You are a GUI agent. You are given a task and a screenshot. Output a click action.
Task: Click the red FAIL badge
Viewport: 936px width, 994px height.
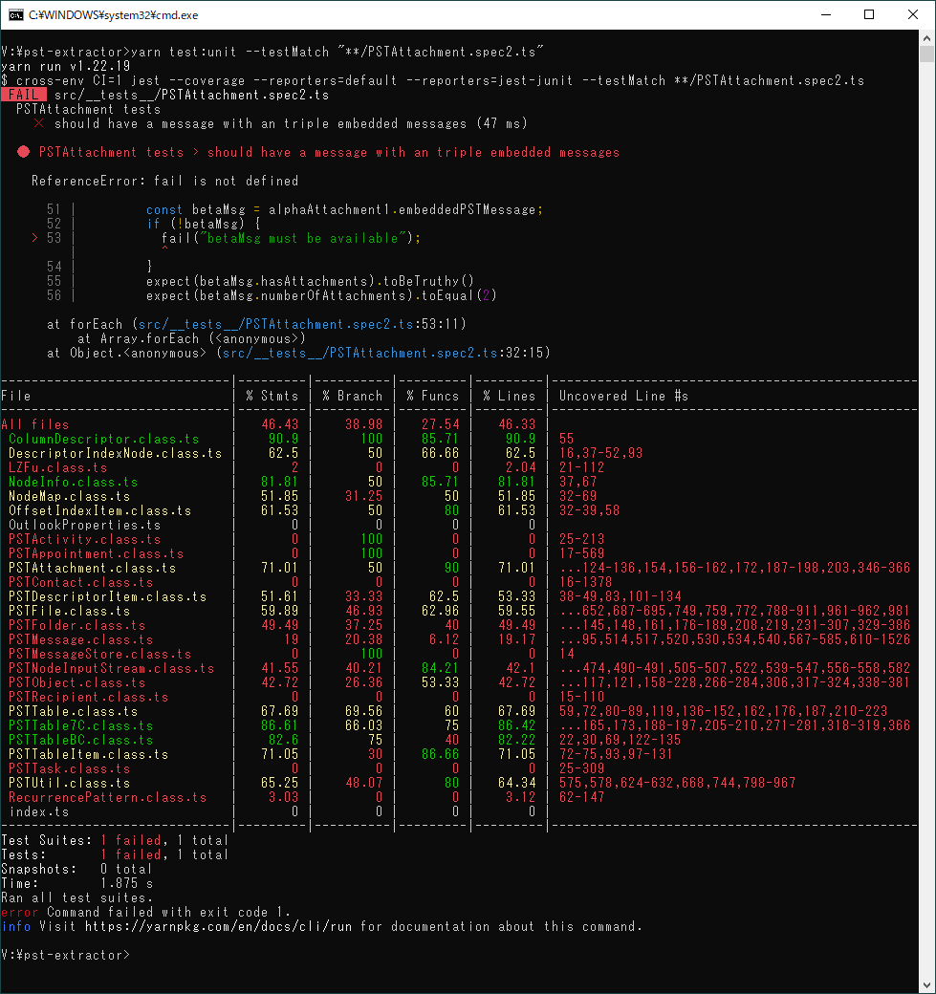pos(24,95)
